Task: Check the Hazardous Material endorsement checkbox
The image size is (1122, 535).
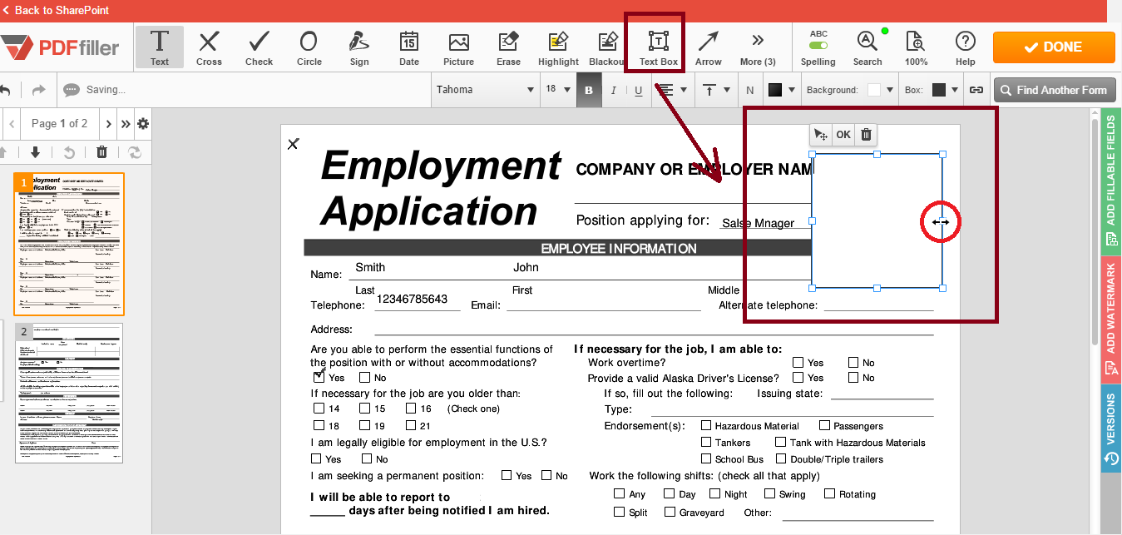Action: click(706, 425)
